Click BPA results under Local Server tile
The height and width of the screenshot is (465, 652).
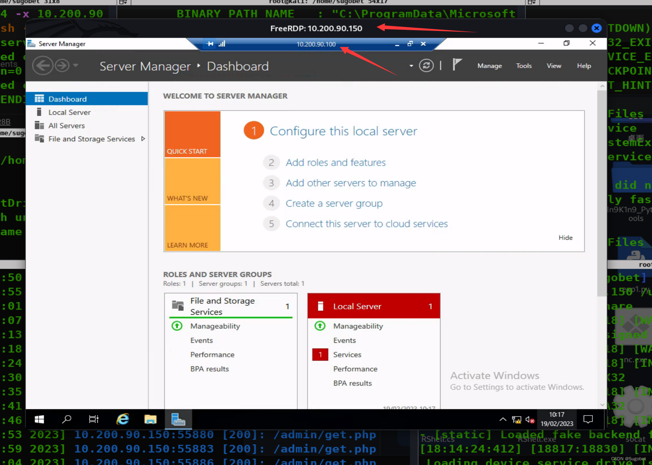[353, 383]
